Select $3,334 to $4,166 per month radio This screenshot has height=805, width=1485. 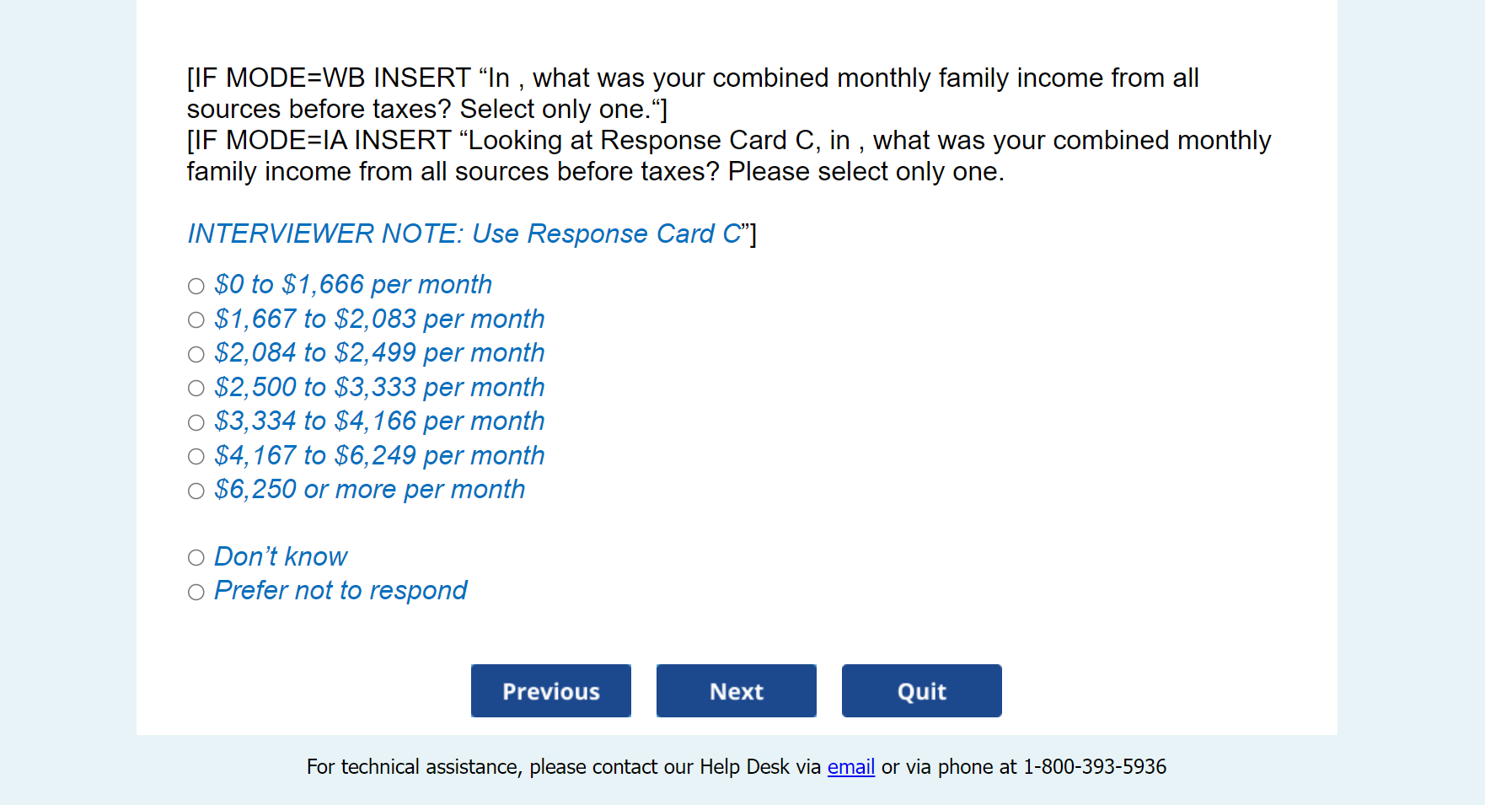tap(196, 423)
